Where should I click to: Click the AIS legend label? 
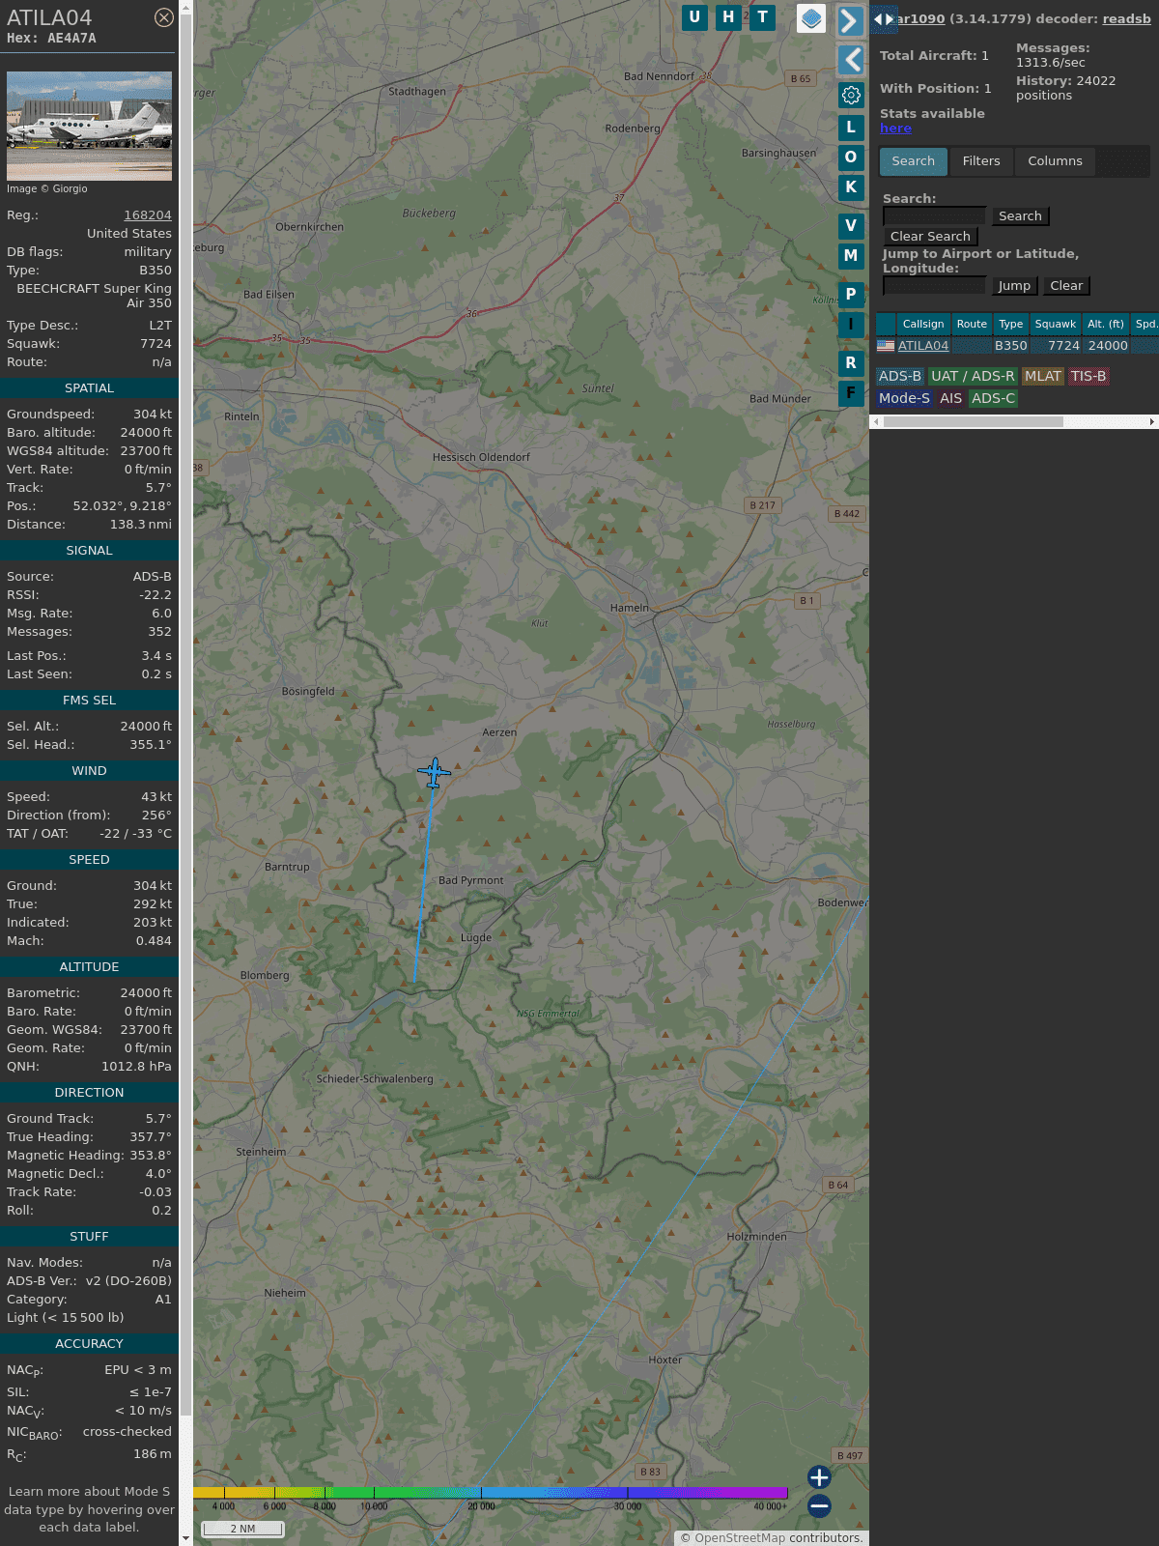click(951, 398)
